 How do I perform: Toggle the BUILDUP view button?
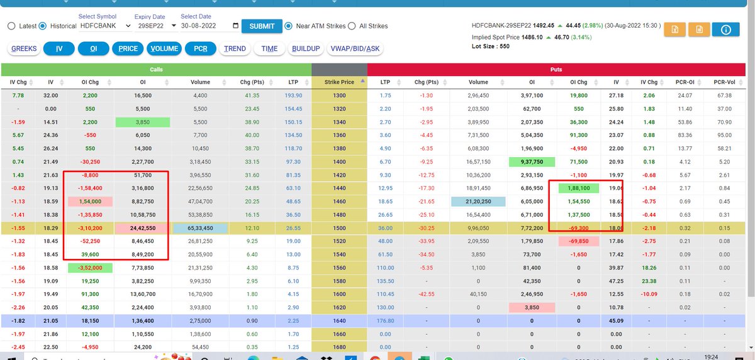coord(306,48)
